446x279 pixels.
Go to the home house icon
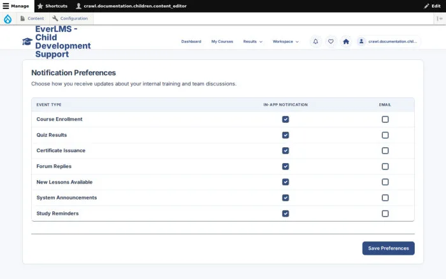pyautogui.click(x=346, y=41)
